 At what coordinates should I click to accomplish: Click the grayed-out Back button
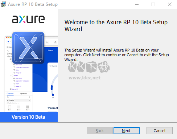click(100, 131)
